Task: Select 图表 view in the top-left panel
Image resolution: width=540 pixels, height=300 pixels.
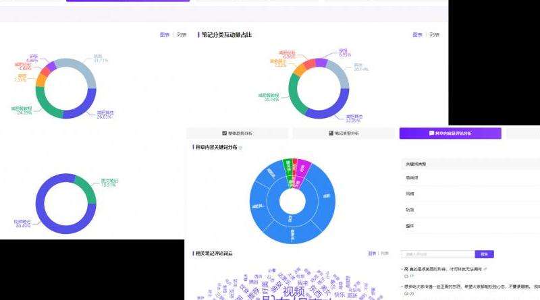Action: point(165,34)
